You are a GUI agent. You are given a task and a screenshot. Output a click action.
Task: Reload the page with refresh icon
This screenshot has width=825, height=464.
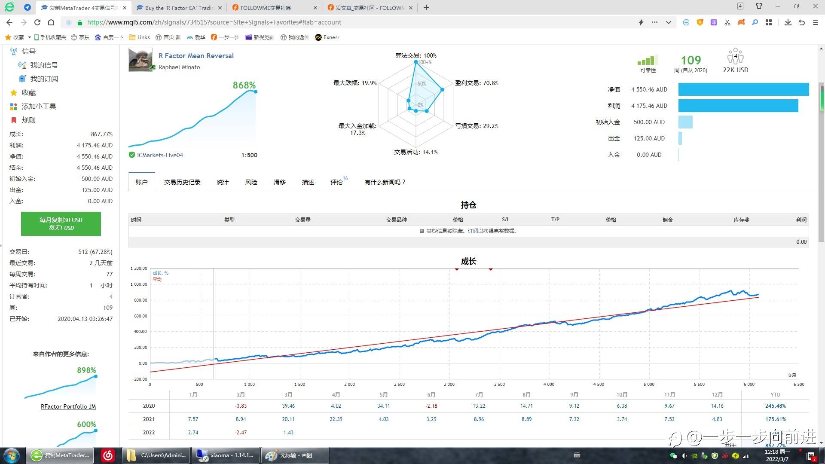(37, 22)
